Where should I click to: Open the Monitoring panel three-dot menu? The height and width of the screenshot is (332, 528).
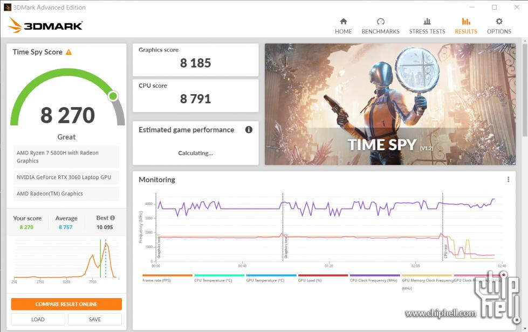pyautogui.click(x=508, y=179)
